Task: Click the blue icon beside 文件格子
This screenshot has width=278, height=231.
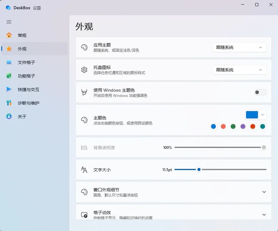Action: point(9,62)
